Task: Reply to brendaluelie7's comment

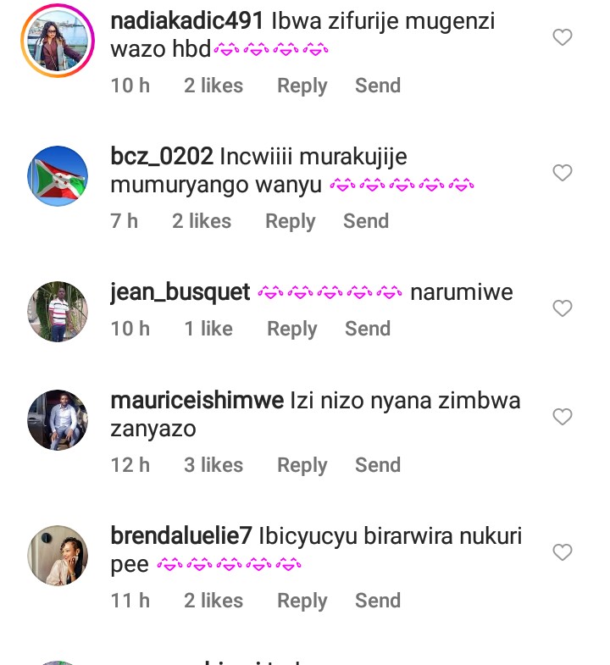Action: coord(302,601)
